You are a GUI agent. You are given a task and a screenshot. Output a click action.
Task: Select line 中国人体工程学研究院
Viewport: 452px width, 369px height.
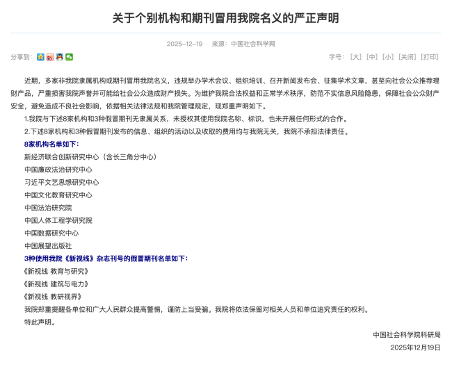point(58,220)
